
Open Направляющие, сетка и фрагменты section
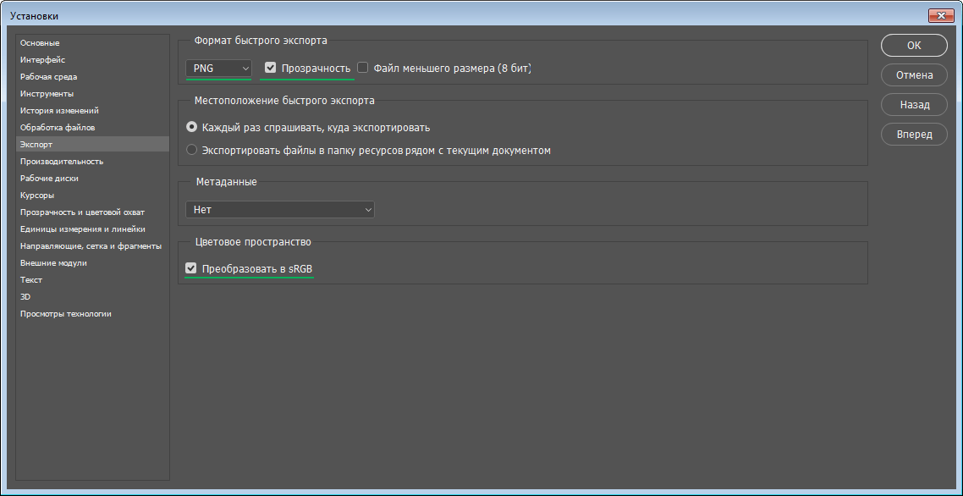tap(93, 245)
